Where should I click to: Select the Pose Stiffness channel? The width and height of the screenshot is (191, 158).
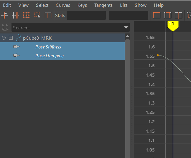48,47
